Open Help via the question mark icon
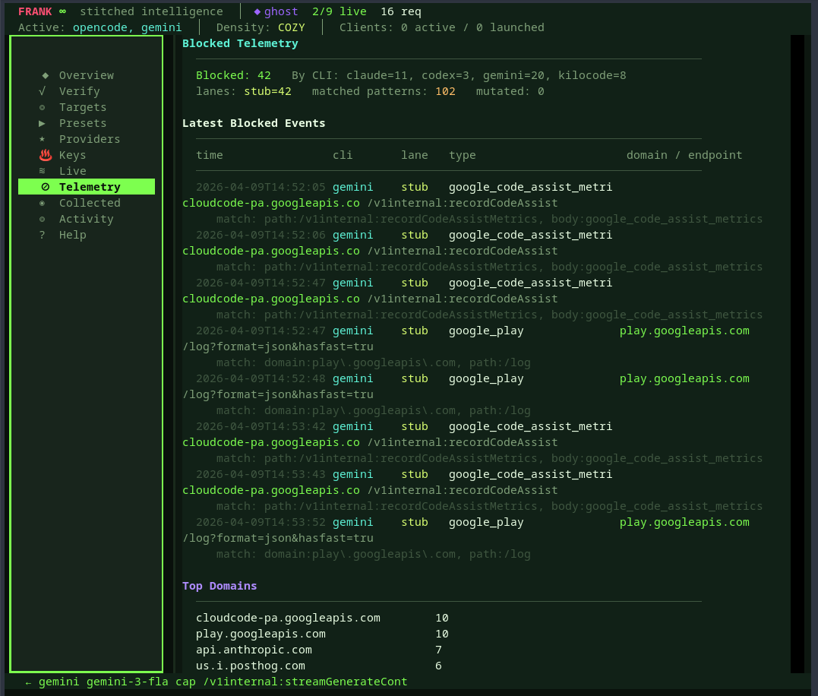The image size is (818, 696). 43,235
